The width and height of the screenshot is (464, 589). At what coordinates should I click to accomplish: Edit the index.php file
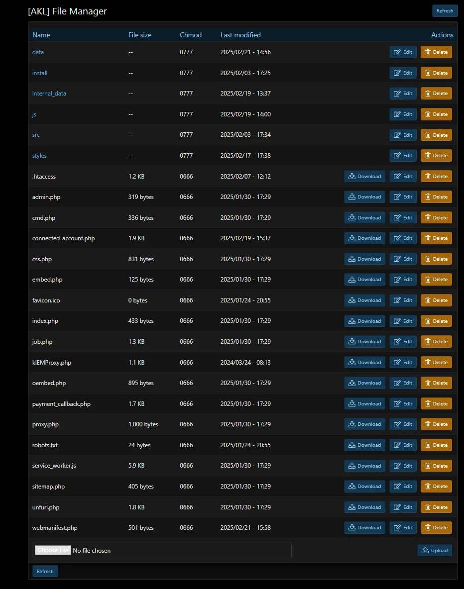[403, 321]
